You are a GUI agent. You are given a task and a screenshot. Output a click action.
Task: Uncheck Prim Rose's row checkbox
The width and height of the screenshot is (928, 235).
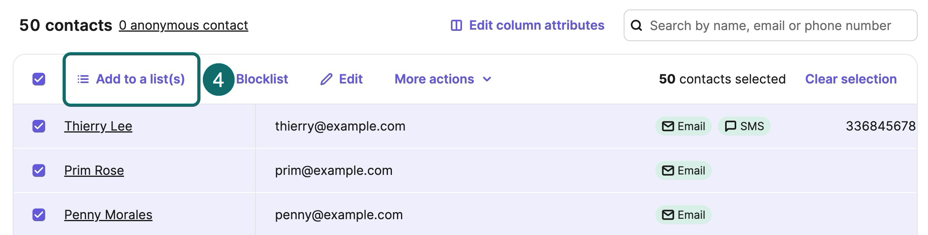(38, 171)
